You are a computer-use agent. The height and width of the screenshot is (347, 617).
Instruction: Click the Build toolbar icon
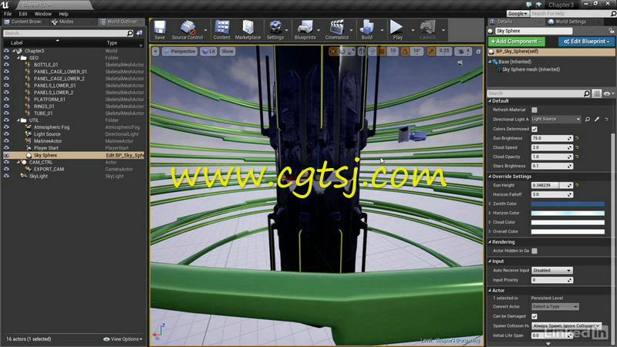coord(367,30)
